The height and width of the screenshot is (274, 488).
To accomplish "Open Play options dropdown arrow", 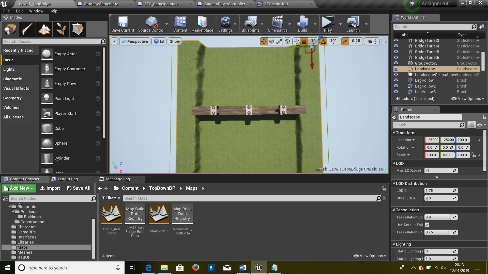I will pyautogui.click(x=340, y=24).
